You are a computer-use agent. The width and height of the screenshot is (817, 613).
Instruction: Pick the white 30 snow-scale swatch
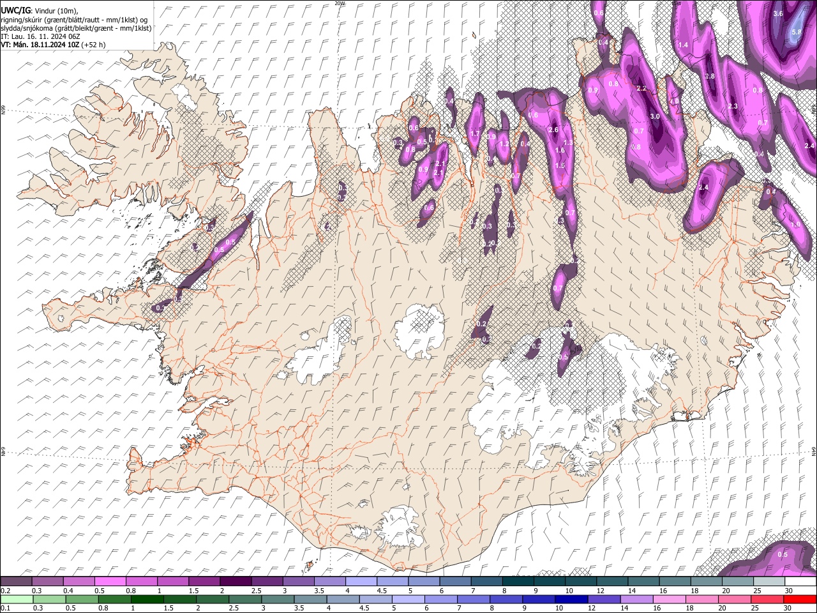800,581
